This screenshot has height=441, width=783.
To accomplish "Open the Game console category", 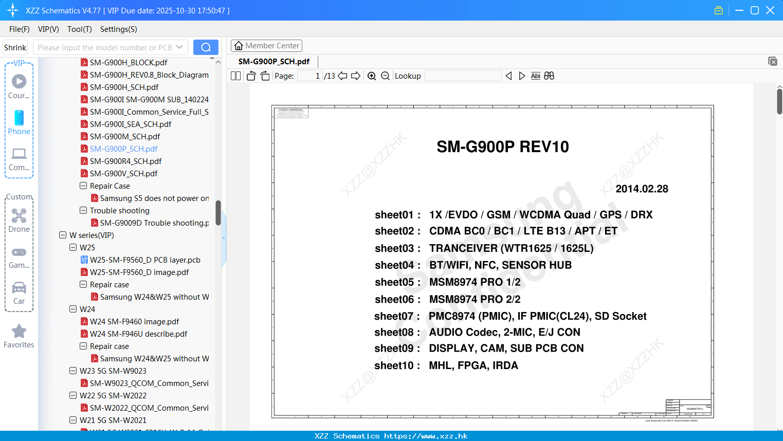I will pos(19,258).
